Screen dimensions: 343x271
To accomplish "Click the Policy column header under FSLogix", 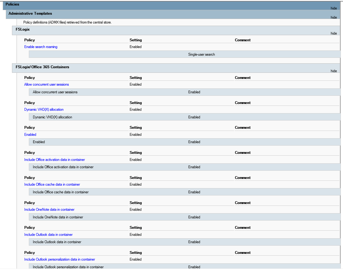I will 29,40.
